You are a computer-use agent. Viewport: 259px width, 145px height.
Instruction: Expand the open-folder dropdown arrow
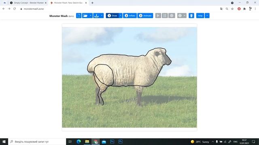[91, 16]
